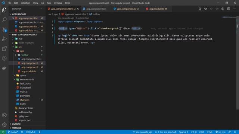239x134 pixels.
Task: Click the lightning icon in status bar
Action: [40, 132]
